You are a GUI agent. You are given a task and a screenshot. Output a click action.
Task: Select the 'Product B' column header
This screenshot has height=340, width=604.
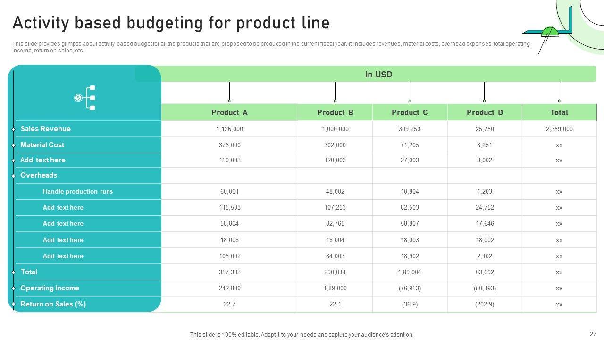(335, 112)
